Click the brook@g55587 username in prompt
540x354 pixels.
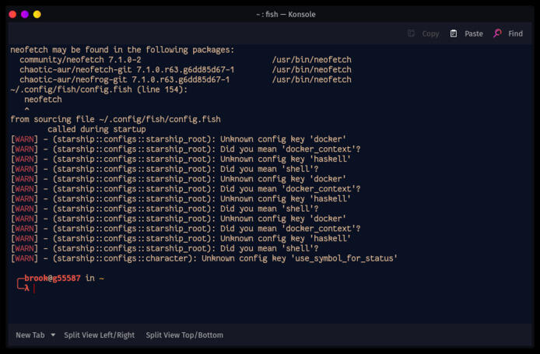coord(52,278)
